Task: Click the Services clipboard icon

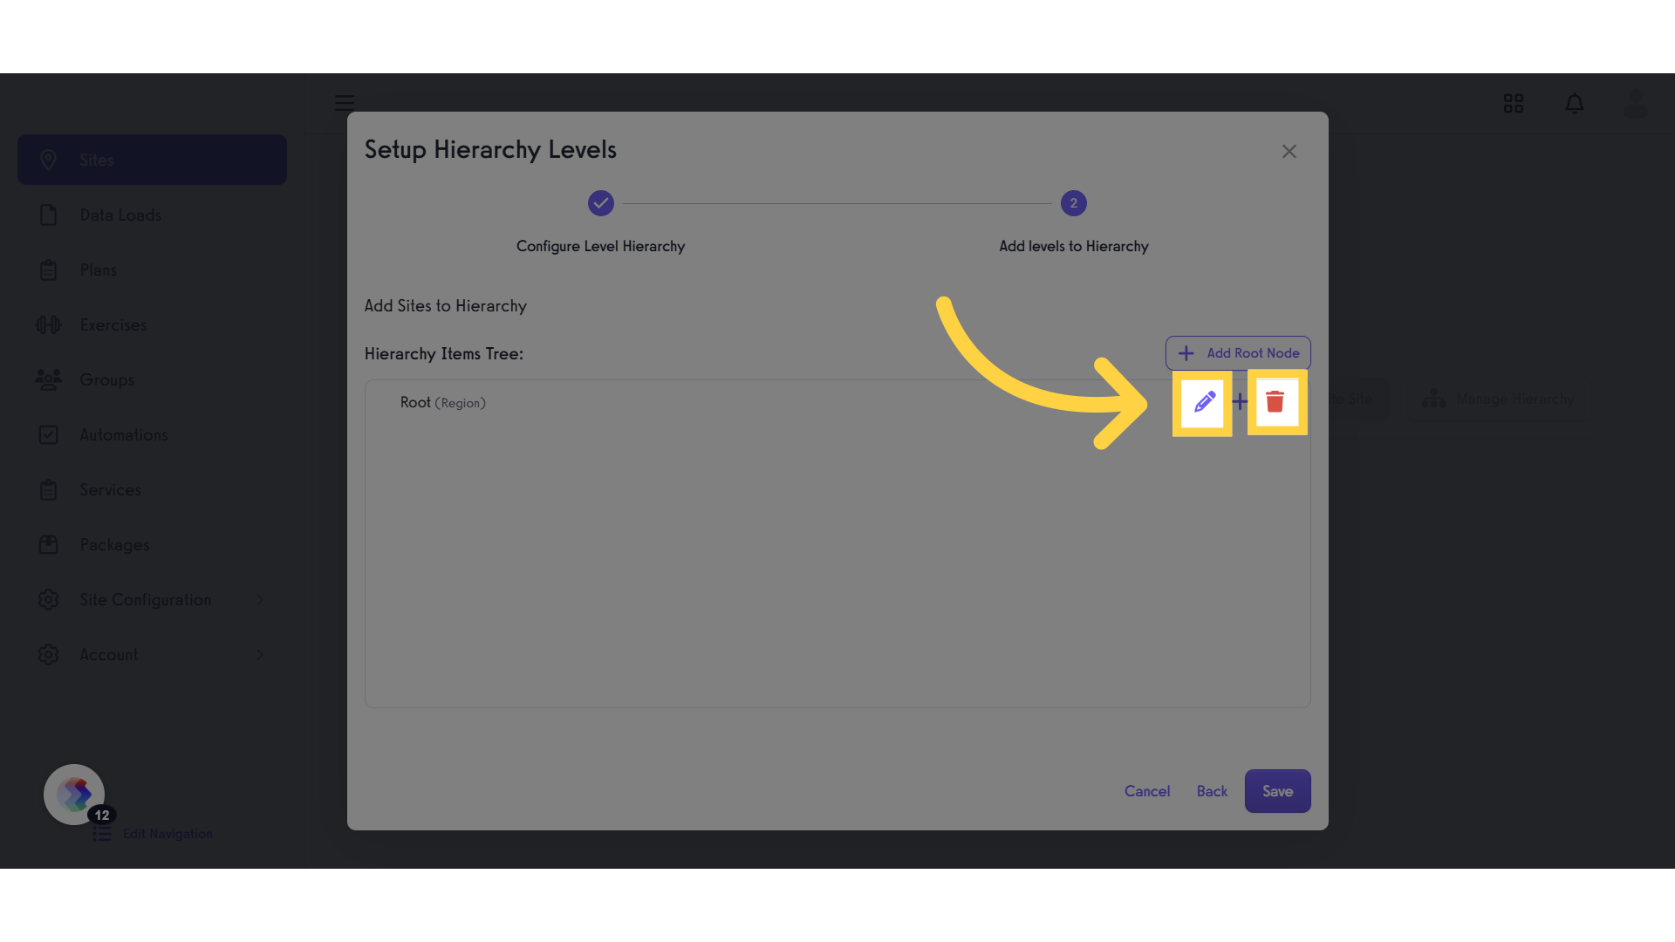Action: pos(49,489)
